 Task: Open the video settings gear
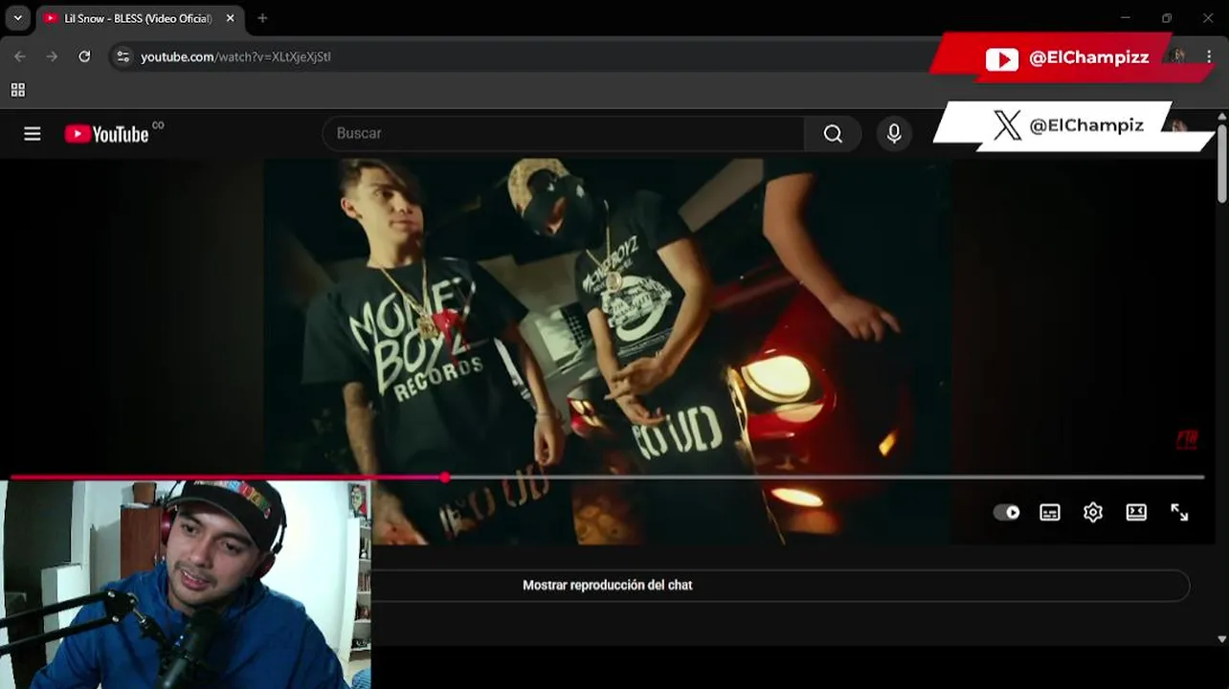coord(1093,512)
